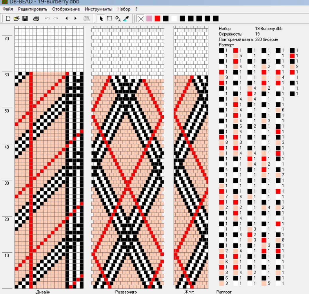Open the Инструменты menu
The image size is (309, 294).
tap(99, 9)
